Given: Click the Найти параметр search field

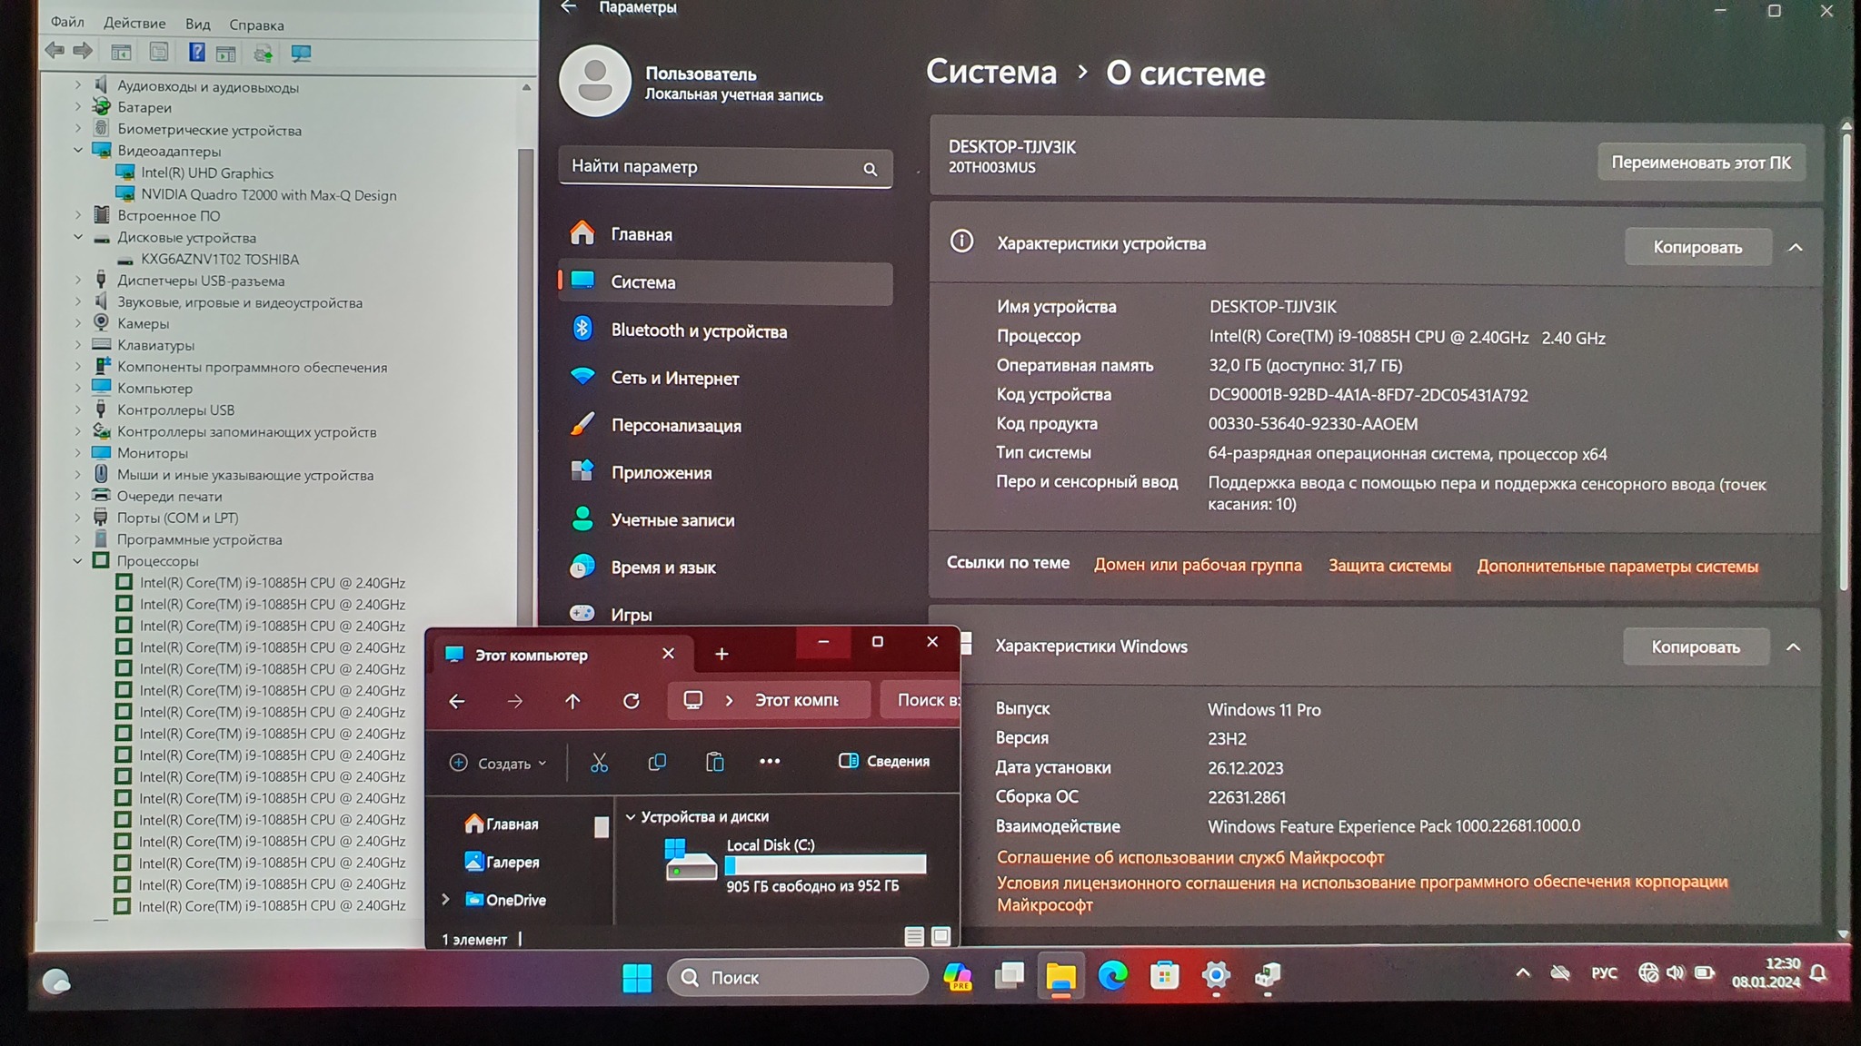Looking at the screenshot, I should tap(709, 167).
